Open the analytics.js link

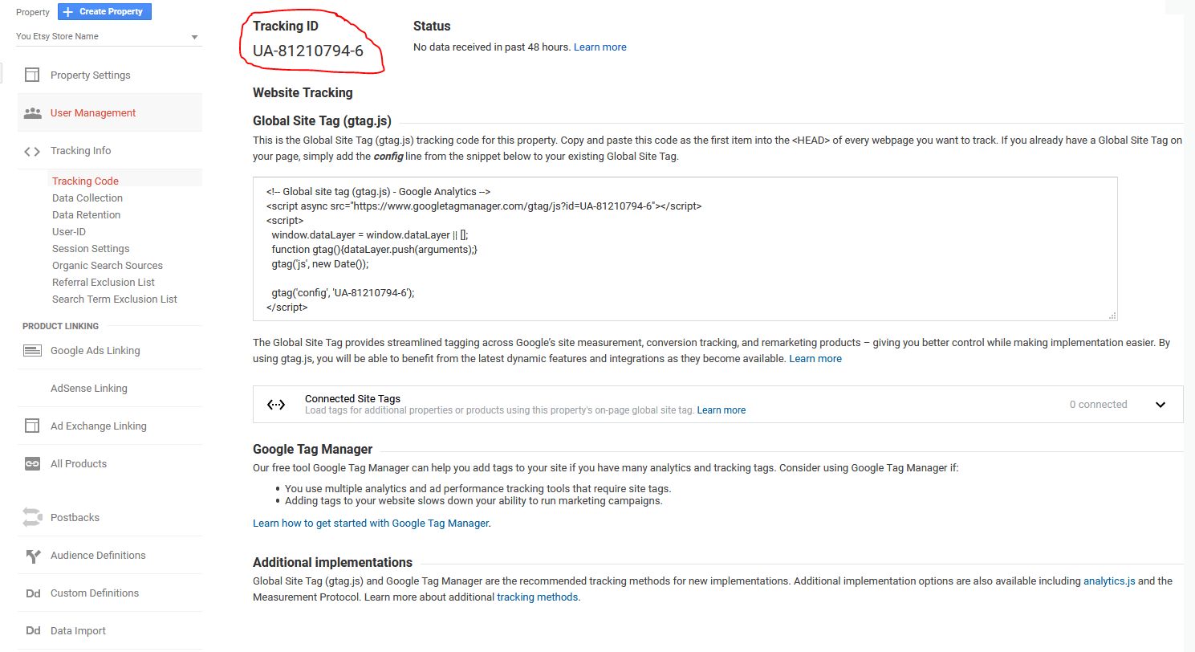(1109, 581)
